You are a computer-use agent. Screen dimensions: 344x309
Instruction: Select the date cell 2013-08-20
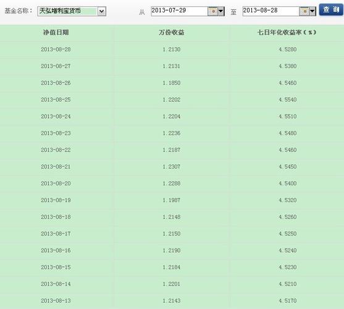tap(56, 184)
